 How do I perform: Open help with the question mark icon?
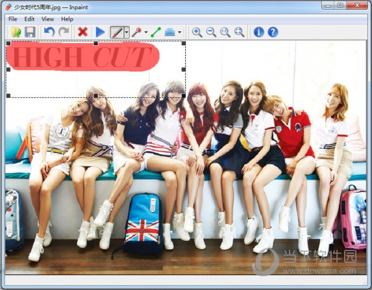[273, 32]
